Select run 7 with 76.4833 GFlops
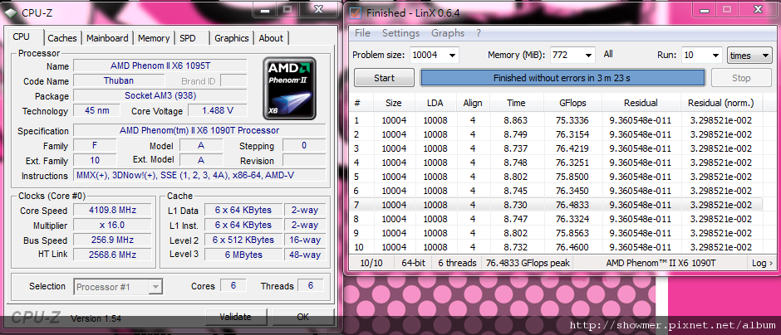Screen dimensions: 781x335 point(557,205)
